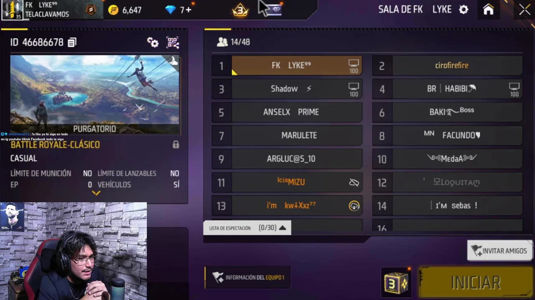Open the gear next to SALA DE FK LYKE

point(464,10)
